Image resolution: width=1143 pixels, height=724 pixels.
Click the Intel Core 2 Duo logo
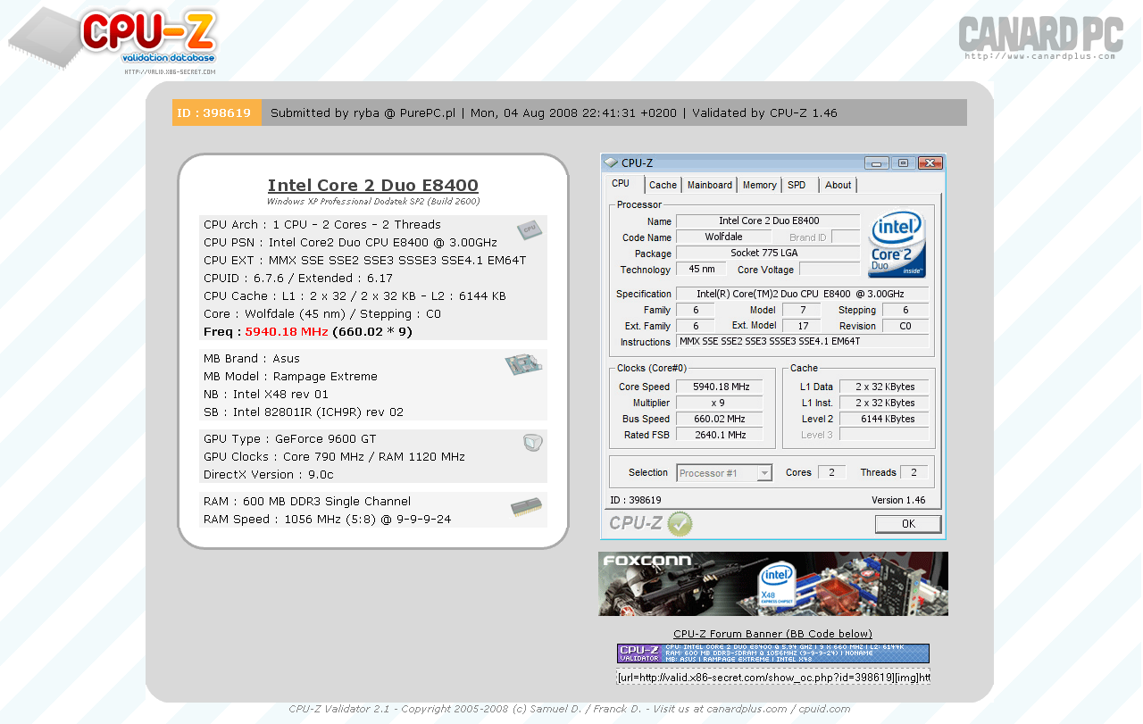897,245
